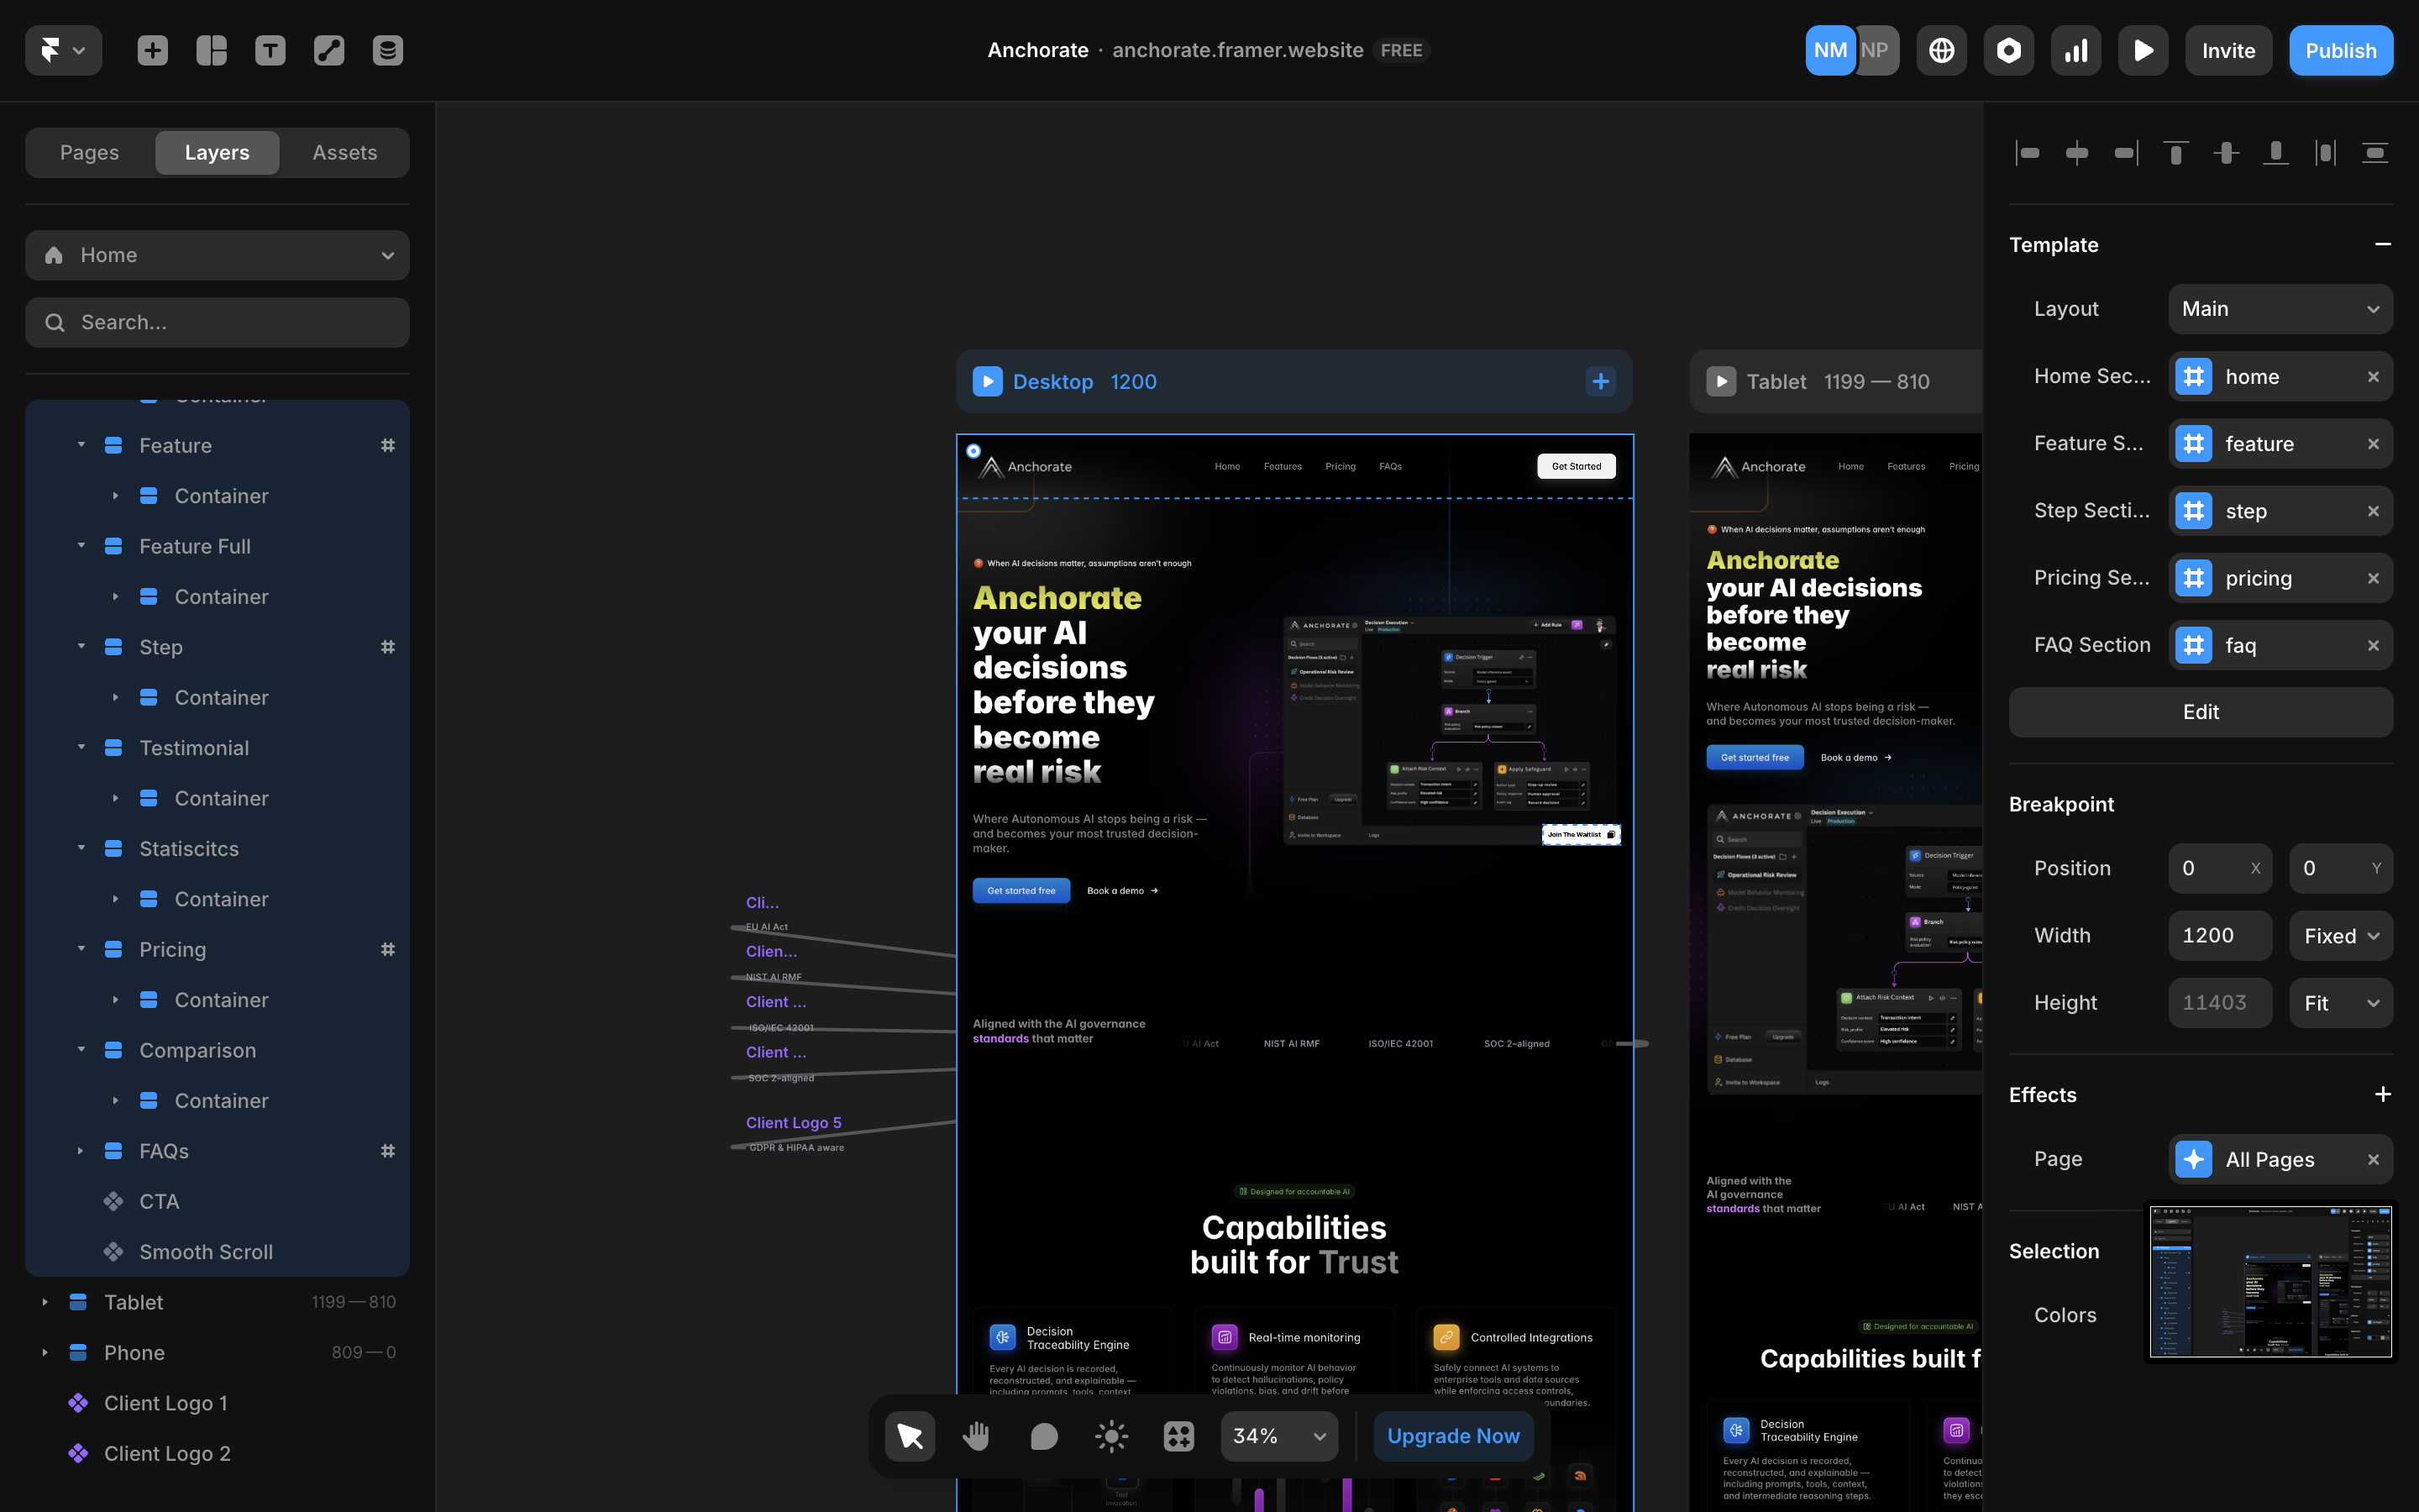The width and height of the screenshot is (2419, 1512).
Task: Click the site Analytics icon near Publish
Action: coord(2076,50)
